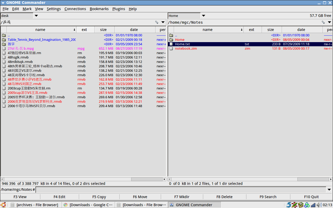The height and width of the screenshot is (208, 333).
Task: Open the File menu
Action: (x=5, y=9)
